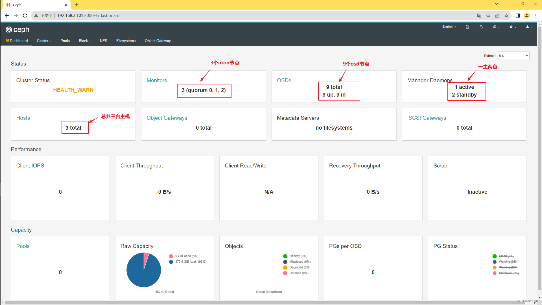Open the Monitors link
The height and width of the screenshot is (305, 542).
157,80
